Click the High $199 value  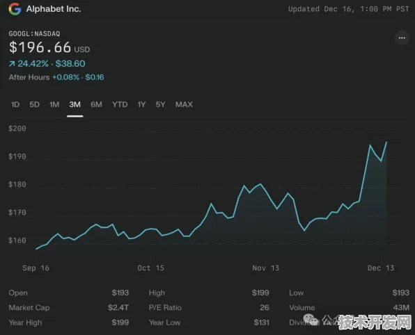(x=260, y=293)
